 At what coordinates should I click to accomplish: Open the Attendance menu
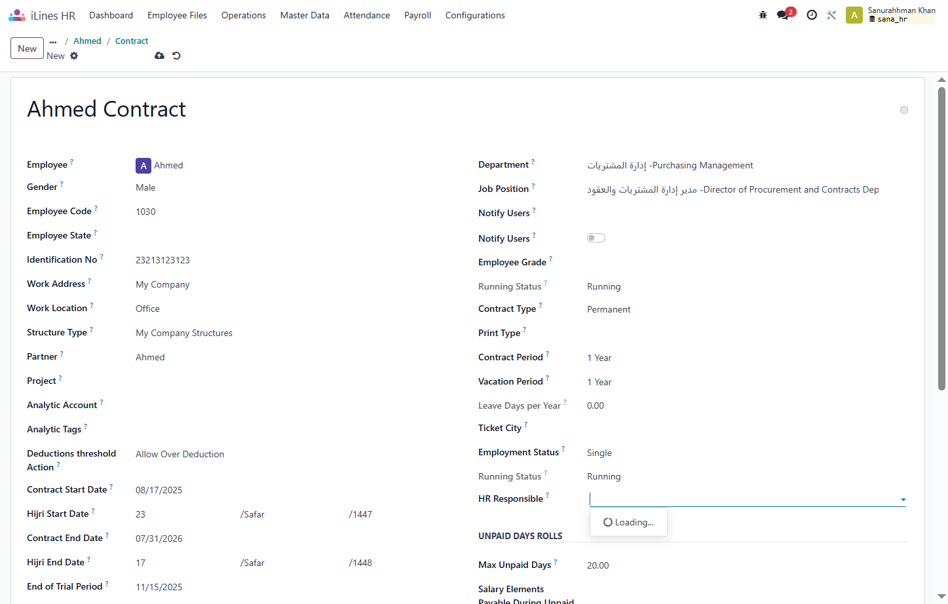tap(367, 15)
